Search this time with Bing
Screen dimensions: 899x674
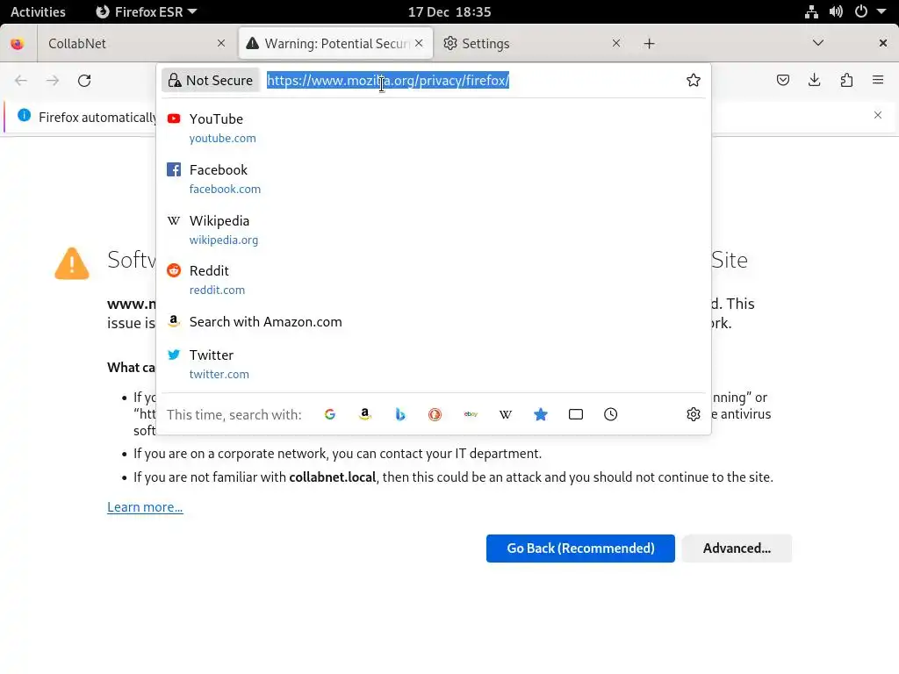click(x=400, y=414)
